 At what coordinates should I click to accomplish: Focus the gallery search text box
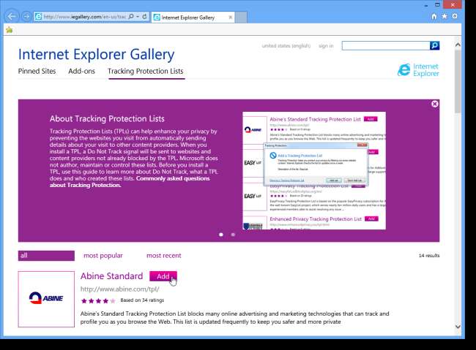385,46
